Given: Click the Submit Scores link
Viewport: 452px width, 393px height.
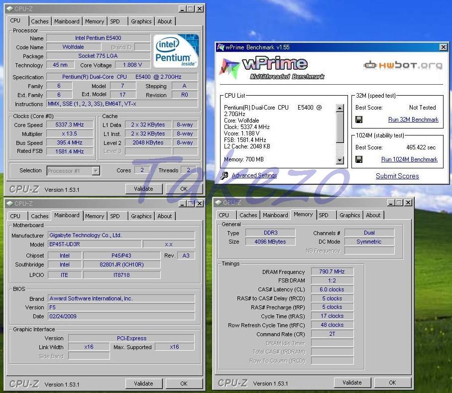Looking at the screenshot, I should 397,176.
